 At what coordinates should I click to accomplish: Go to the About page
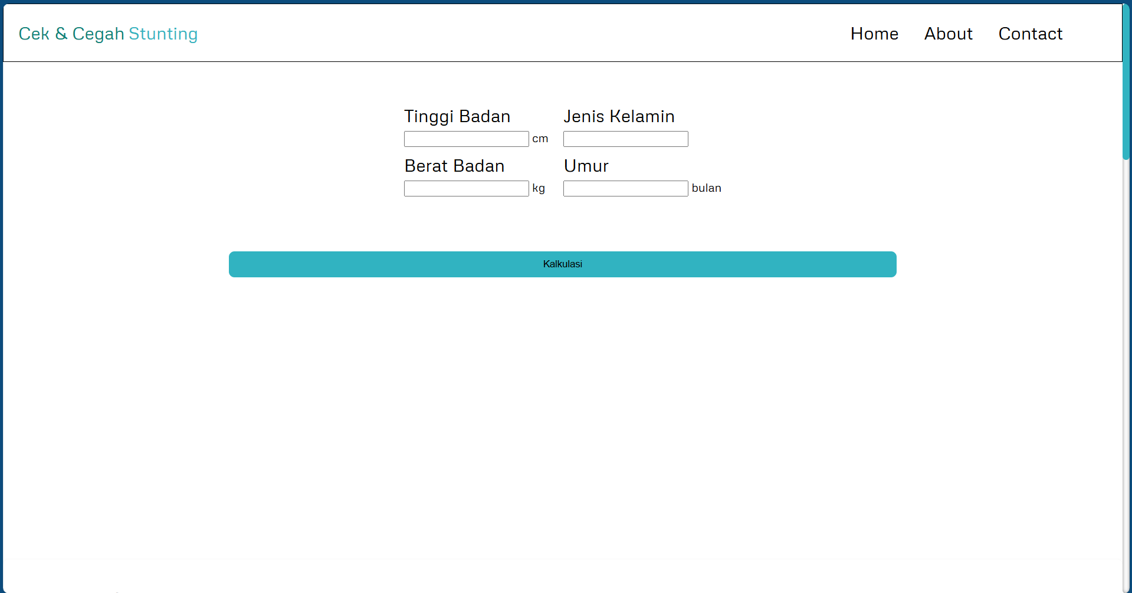(948, 34)
